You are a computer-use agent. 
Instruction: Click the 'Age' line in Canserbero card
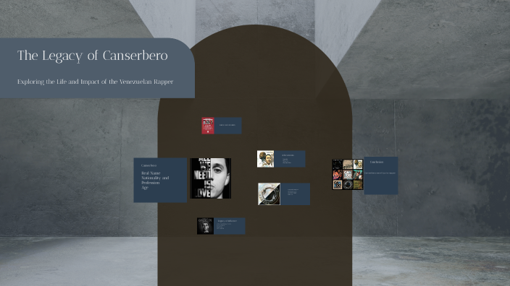[x=145, y=188]
